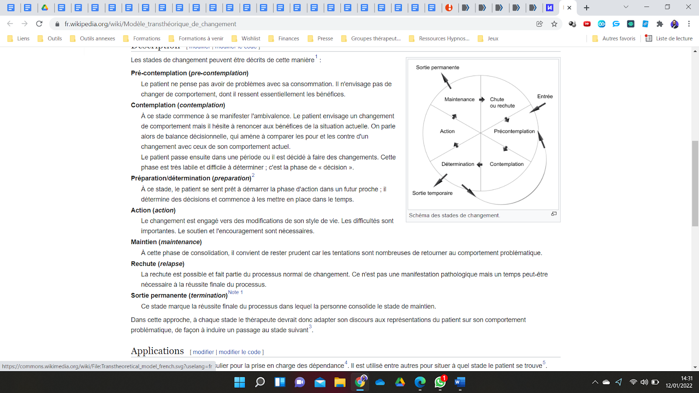
Task: Expand the Formations à venir folder
Action: (x=196, y=38)
